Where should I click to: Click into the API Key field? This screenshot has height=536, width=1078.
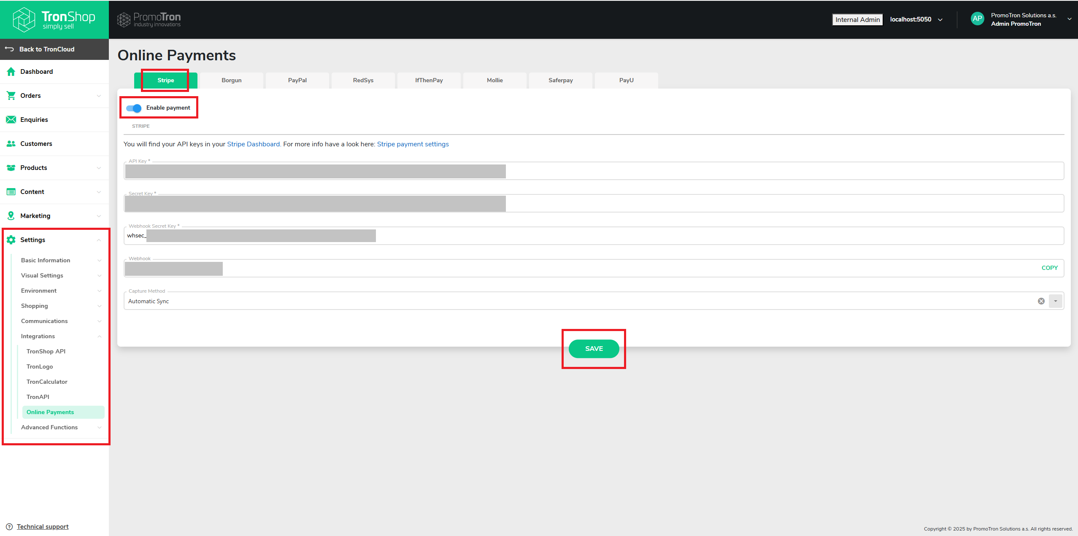[x=594, y=171]
